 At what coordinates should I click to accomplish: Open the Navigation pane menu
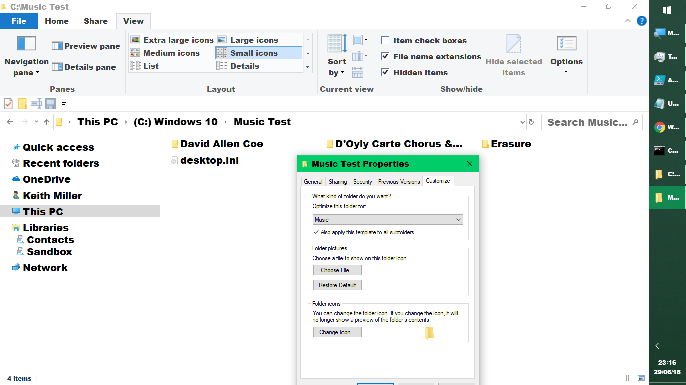click(x=26, y=56)
